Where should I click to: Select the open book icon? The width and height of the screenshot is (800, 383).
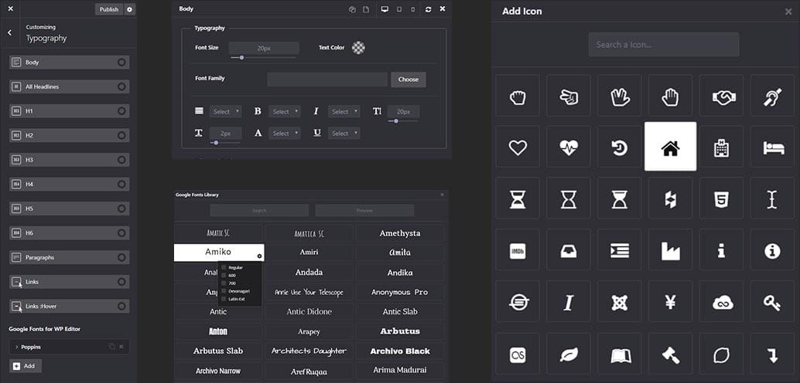pos(620,354)
